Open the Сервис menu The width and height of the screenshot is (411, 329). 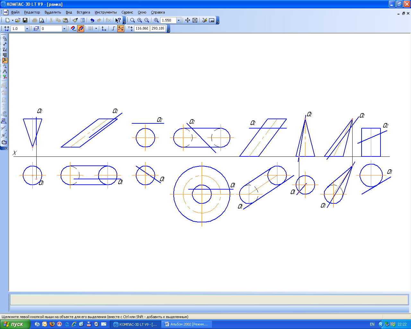point(127,12)
